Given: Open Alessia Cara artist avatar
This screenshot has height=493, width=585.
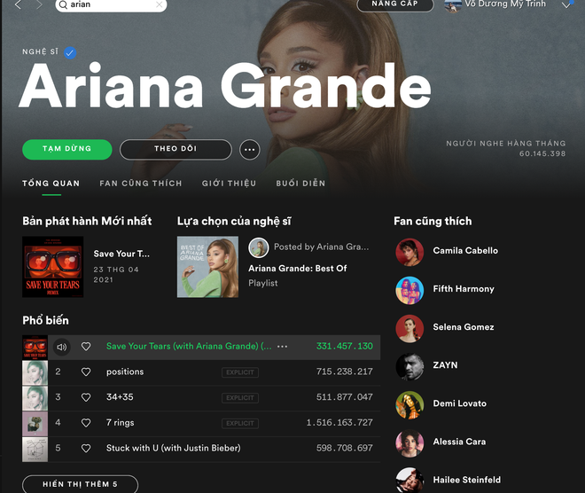Looking at the screenshot, I should [x=409, y=443].
